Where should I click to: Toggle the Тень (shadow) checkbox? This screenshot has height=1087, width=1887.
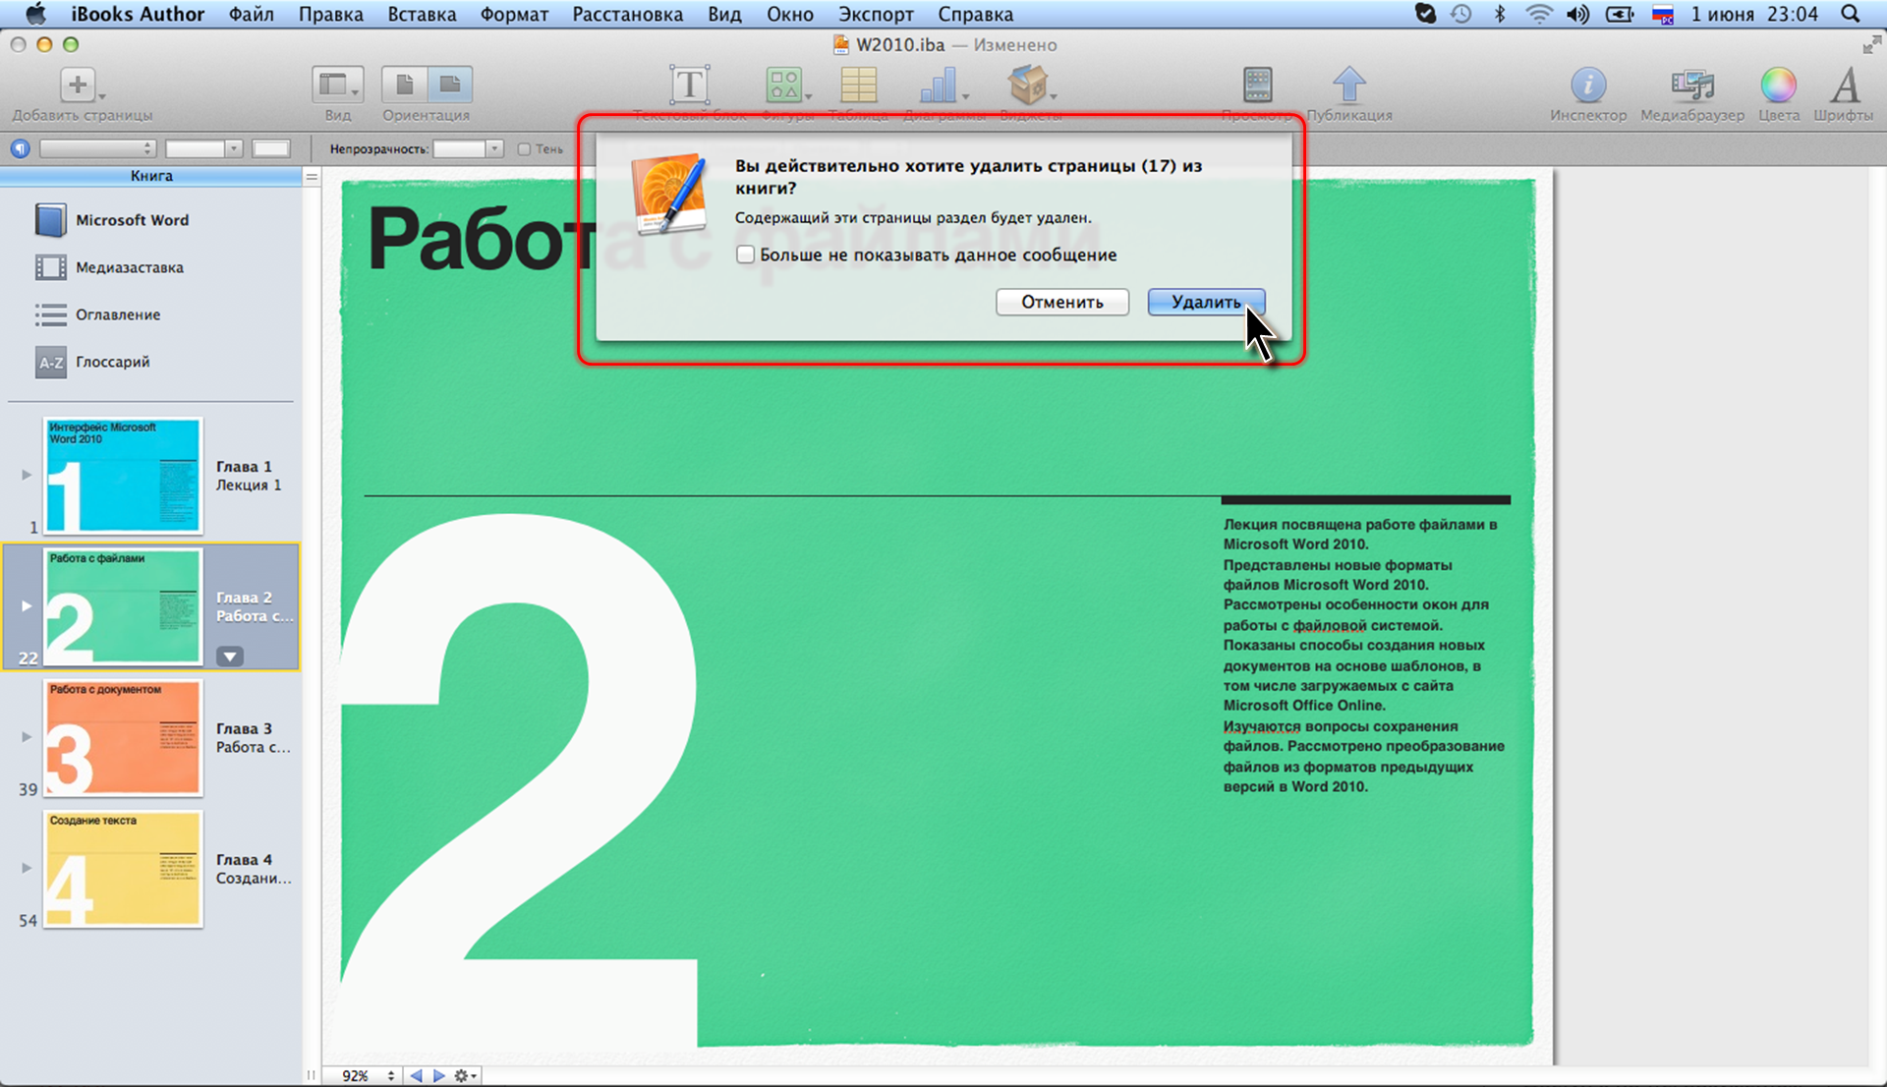click(524, 149)
